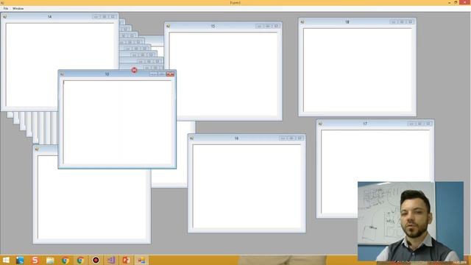Maximize child window 18
This screenshot has width=471, height=265.
(403, 22)
